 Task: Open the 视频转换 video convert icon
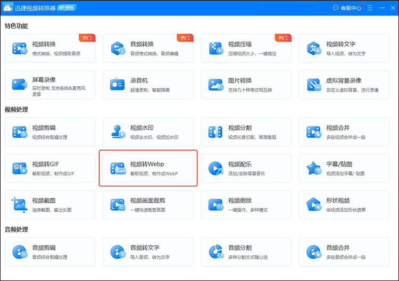pos(20,48)
